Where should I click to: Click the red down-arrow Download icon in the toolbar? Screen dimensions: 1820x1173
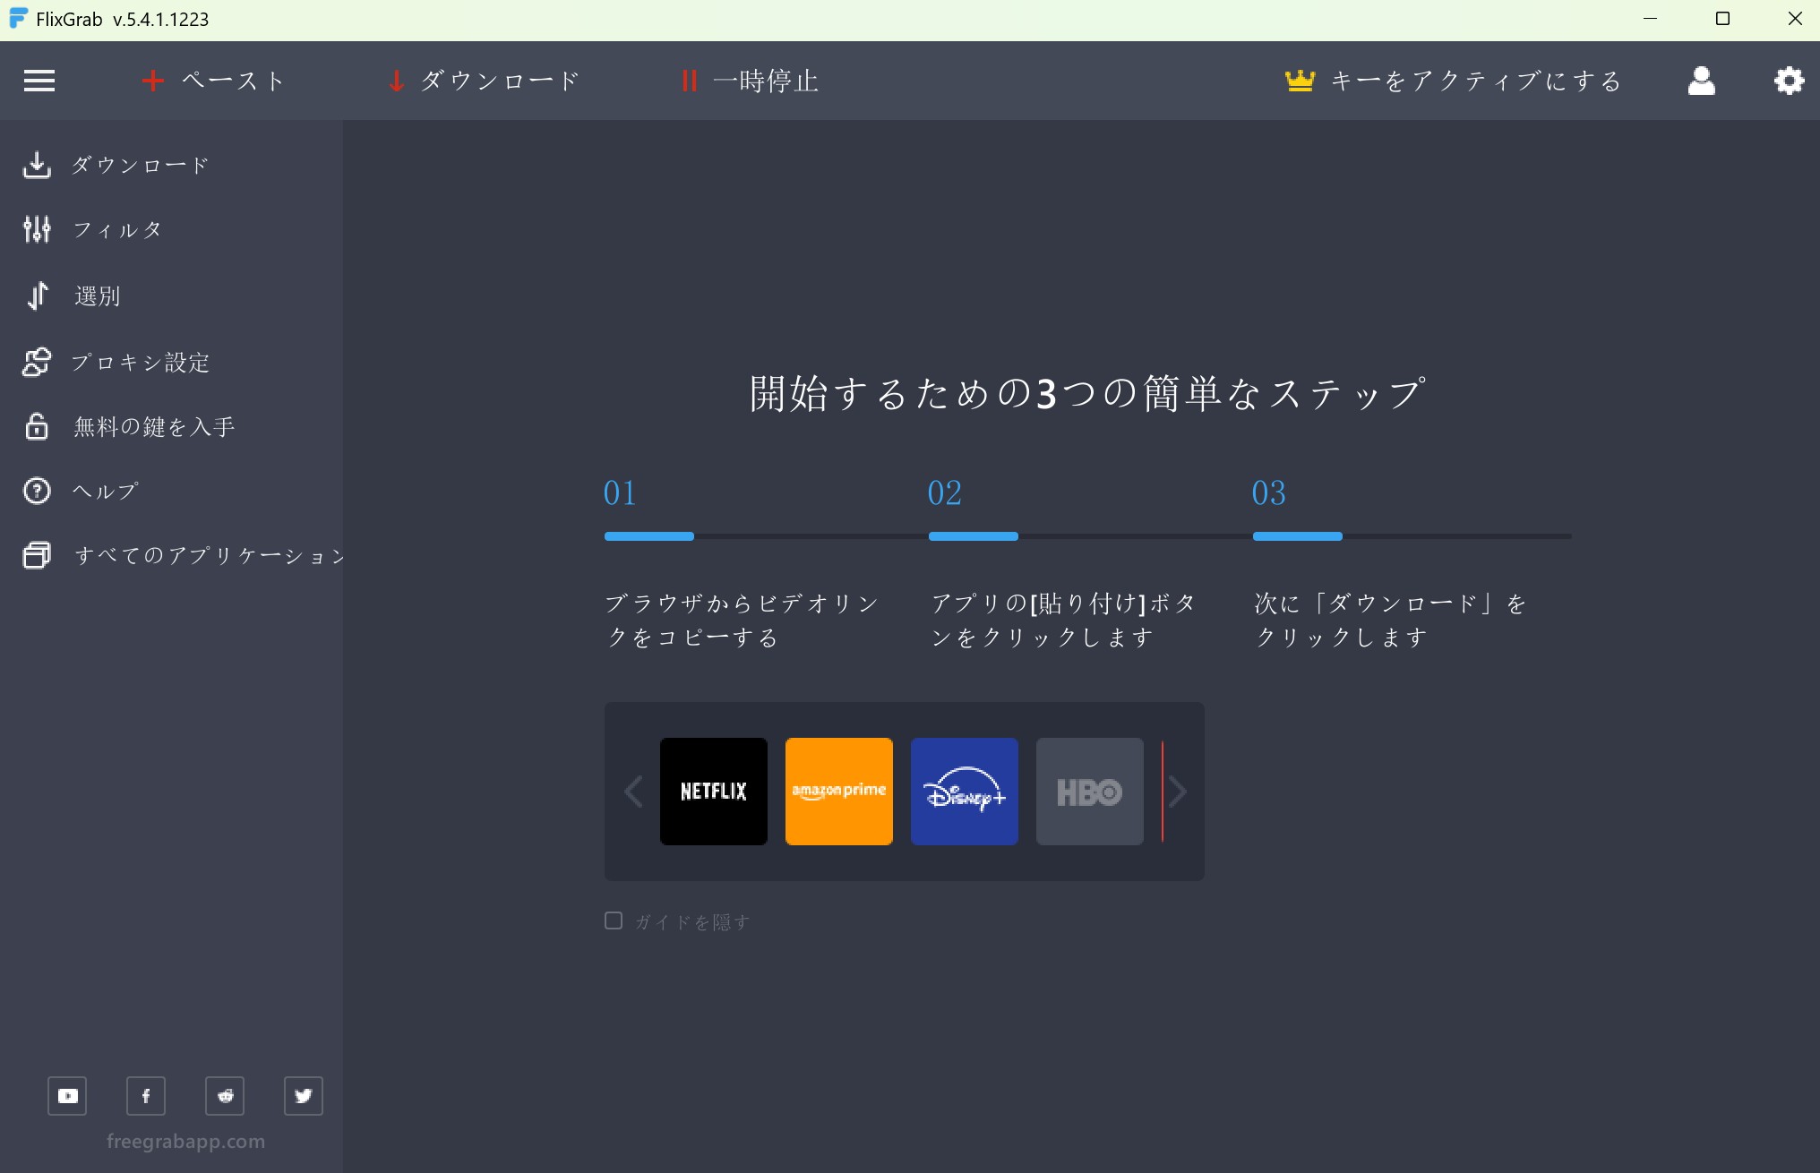pos(396,81)
